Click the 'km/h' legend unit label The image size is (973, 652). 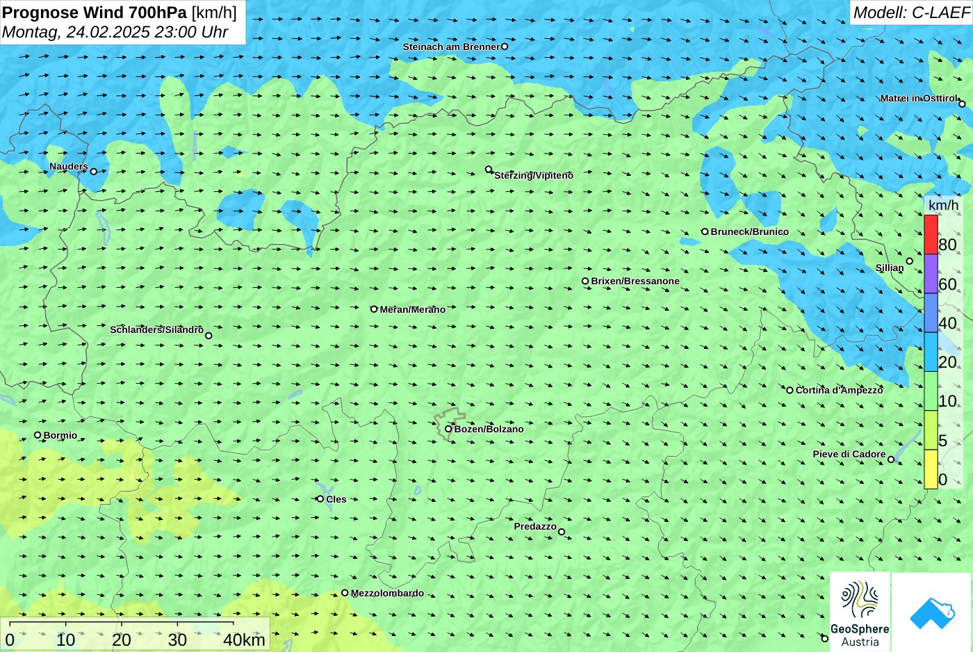943,205
